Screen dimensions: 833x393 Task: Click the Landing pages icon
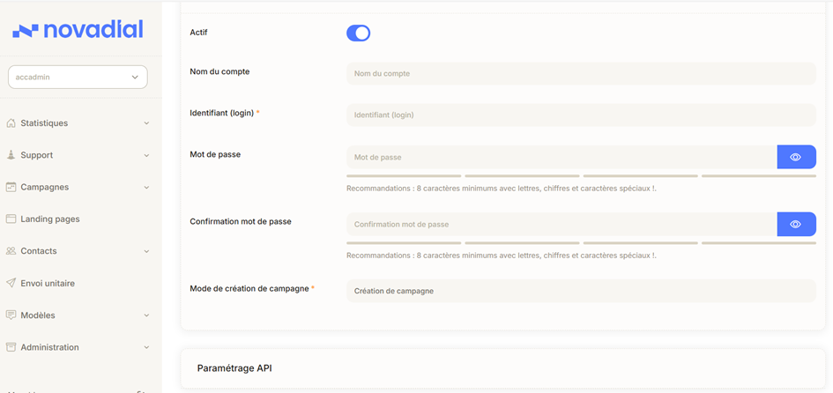11,219
